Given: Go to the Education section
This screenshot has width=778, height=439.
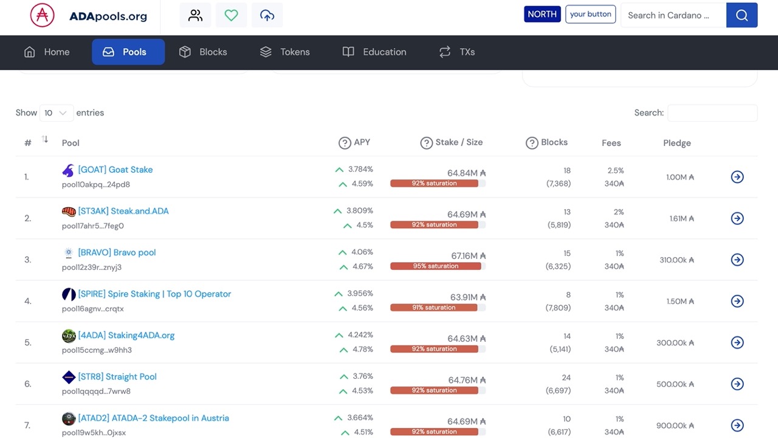Looking at the screenshot, I should point(374,52).
